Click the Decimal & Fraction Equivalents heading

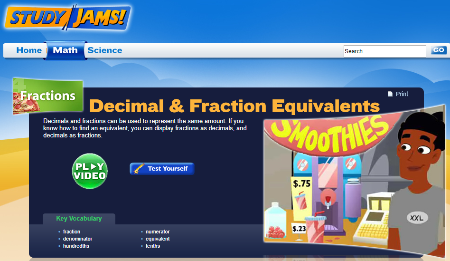point(234,106)
